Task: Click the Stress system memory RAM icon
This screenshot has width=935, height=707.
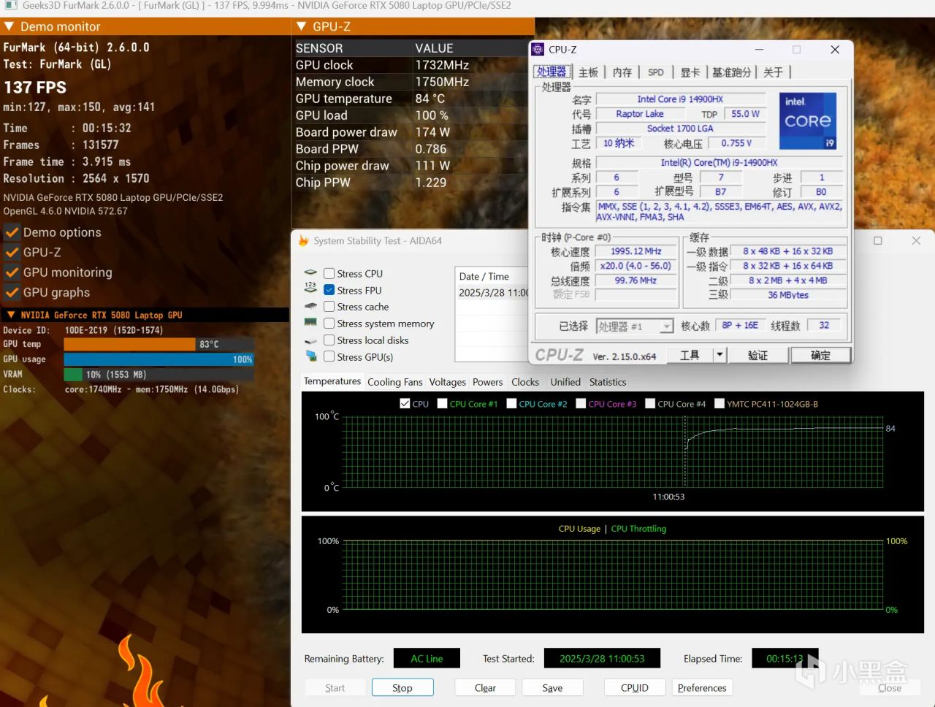Action: point(310,323)
